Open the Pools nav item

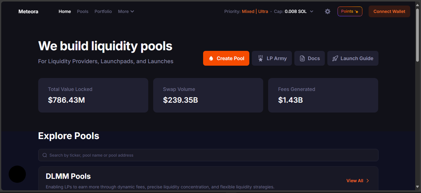(x=83, y=11)
